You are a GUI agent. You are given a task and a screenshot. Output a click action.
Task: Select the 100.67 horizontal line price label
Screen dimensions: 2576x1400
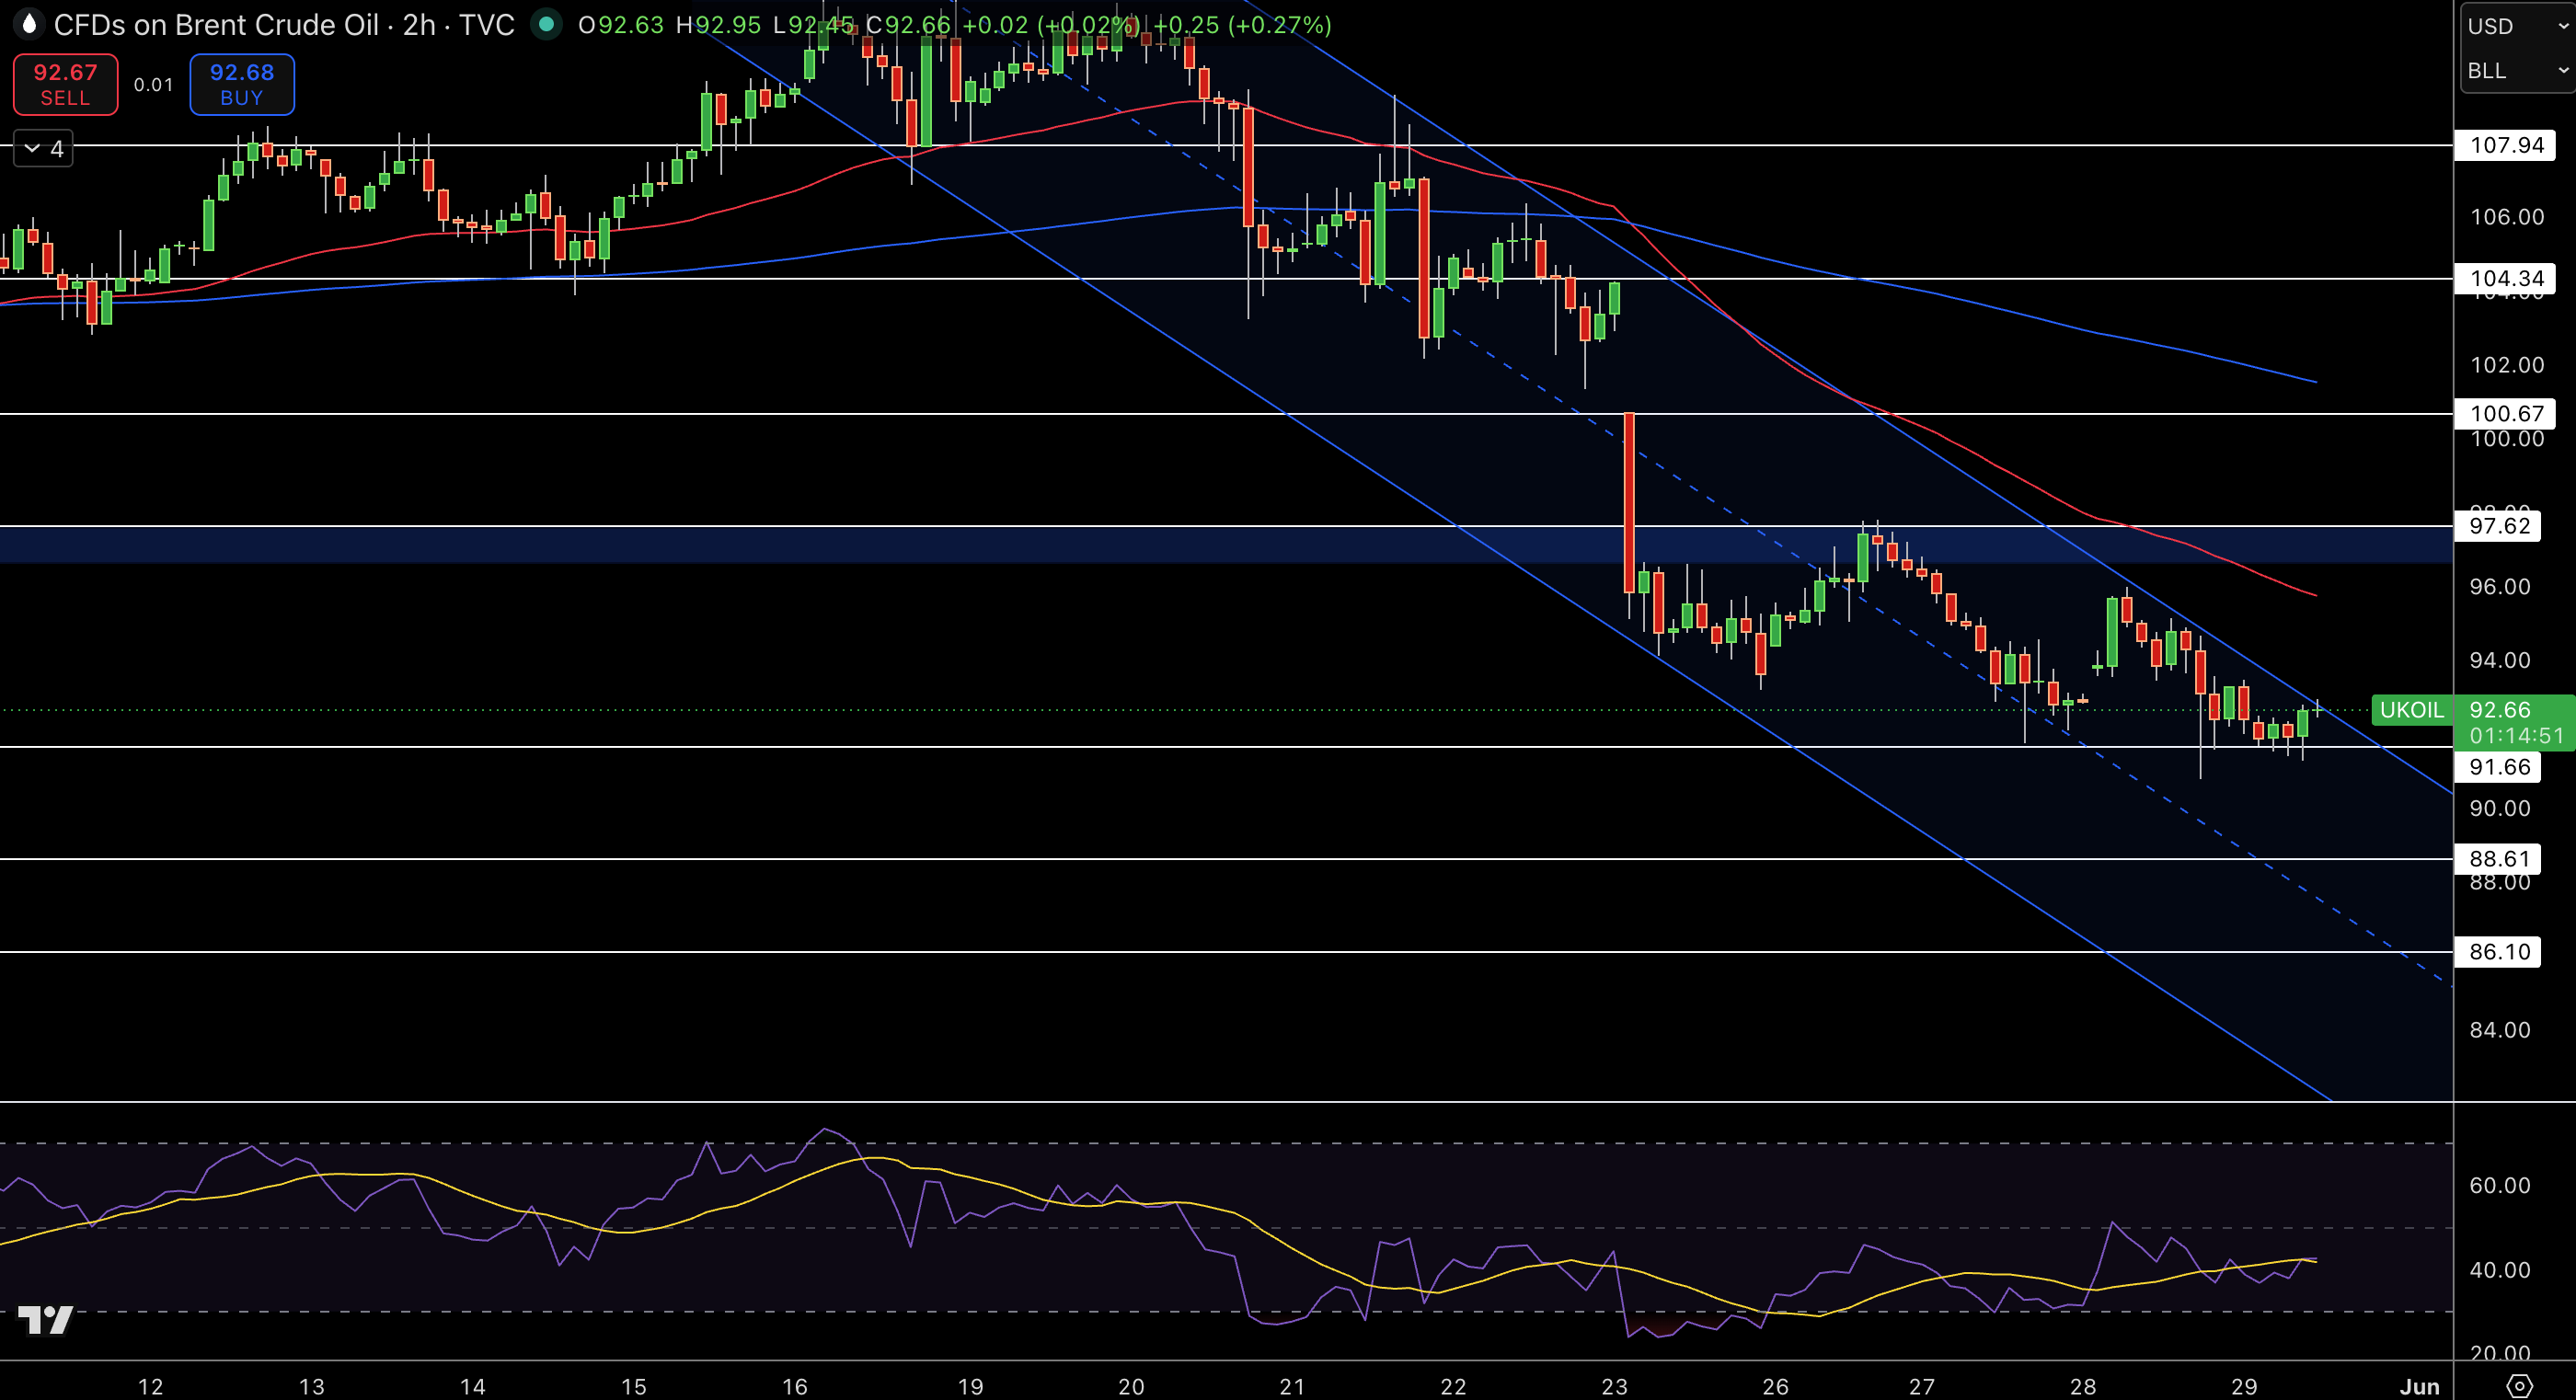point(2506,413)
